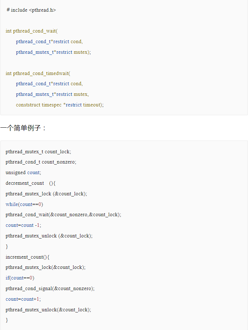Click 'pthread_cond_signal(&count_nonzero);' line
This screenshot has width=248, height=330.
[x=50, y=288]
